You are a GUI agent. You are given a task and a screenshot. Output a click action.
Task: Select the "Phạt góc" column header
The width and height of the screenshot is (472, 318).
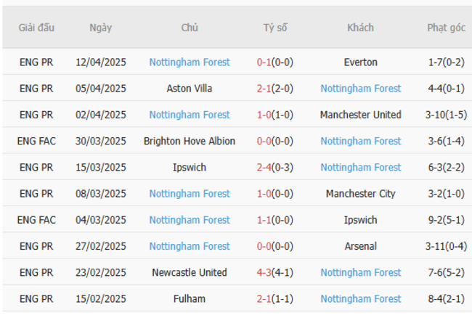pyautogui.click(x=446, y=28)
